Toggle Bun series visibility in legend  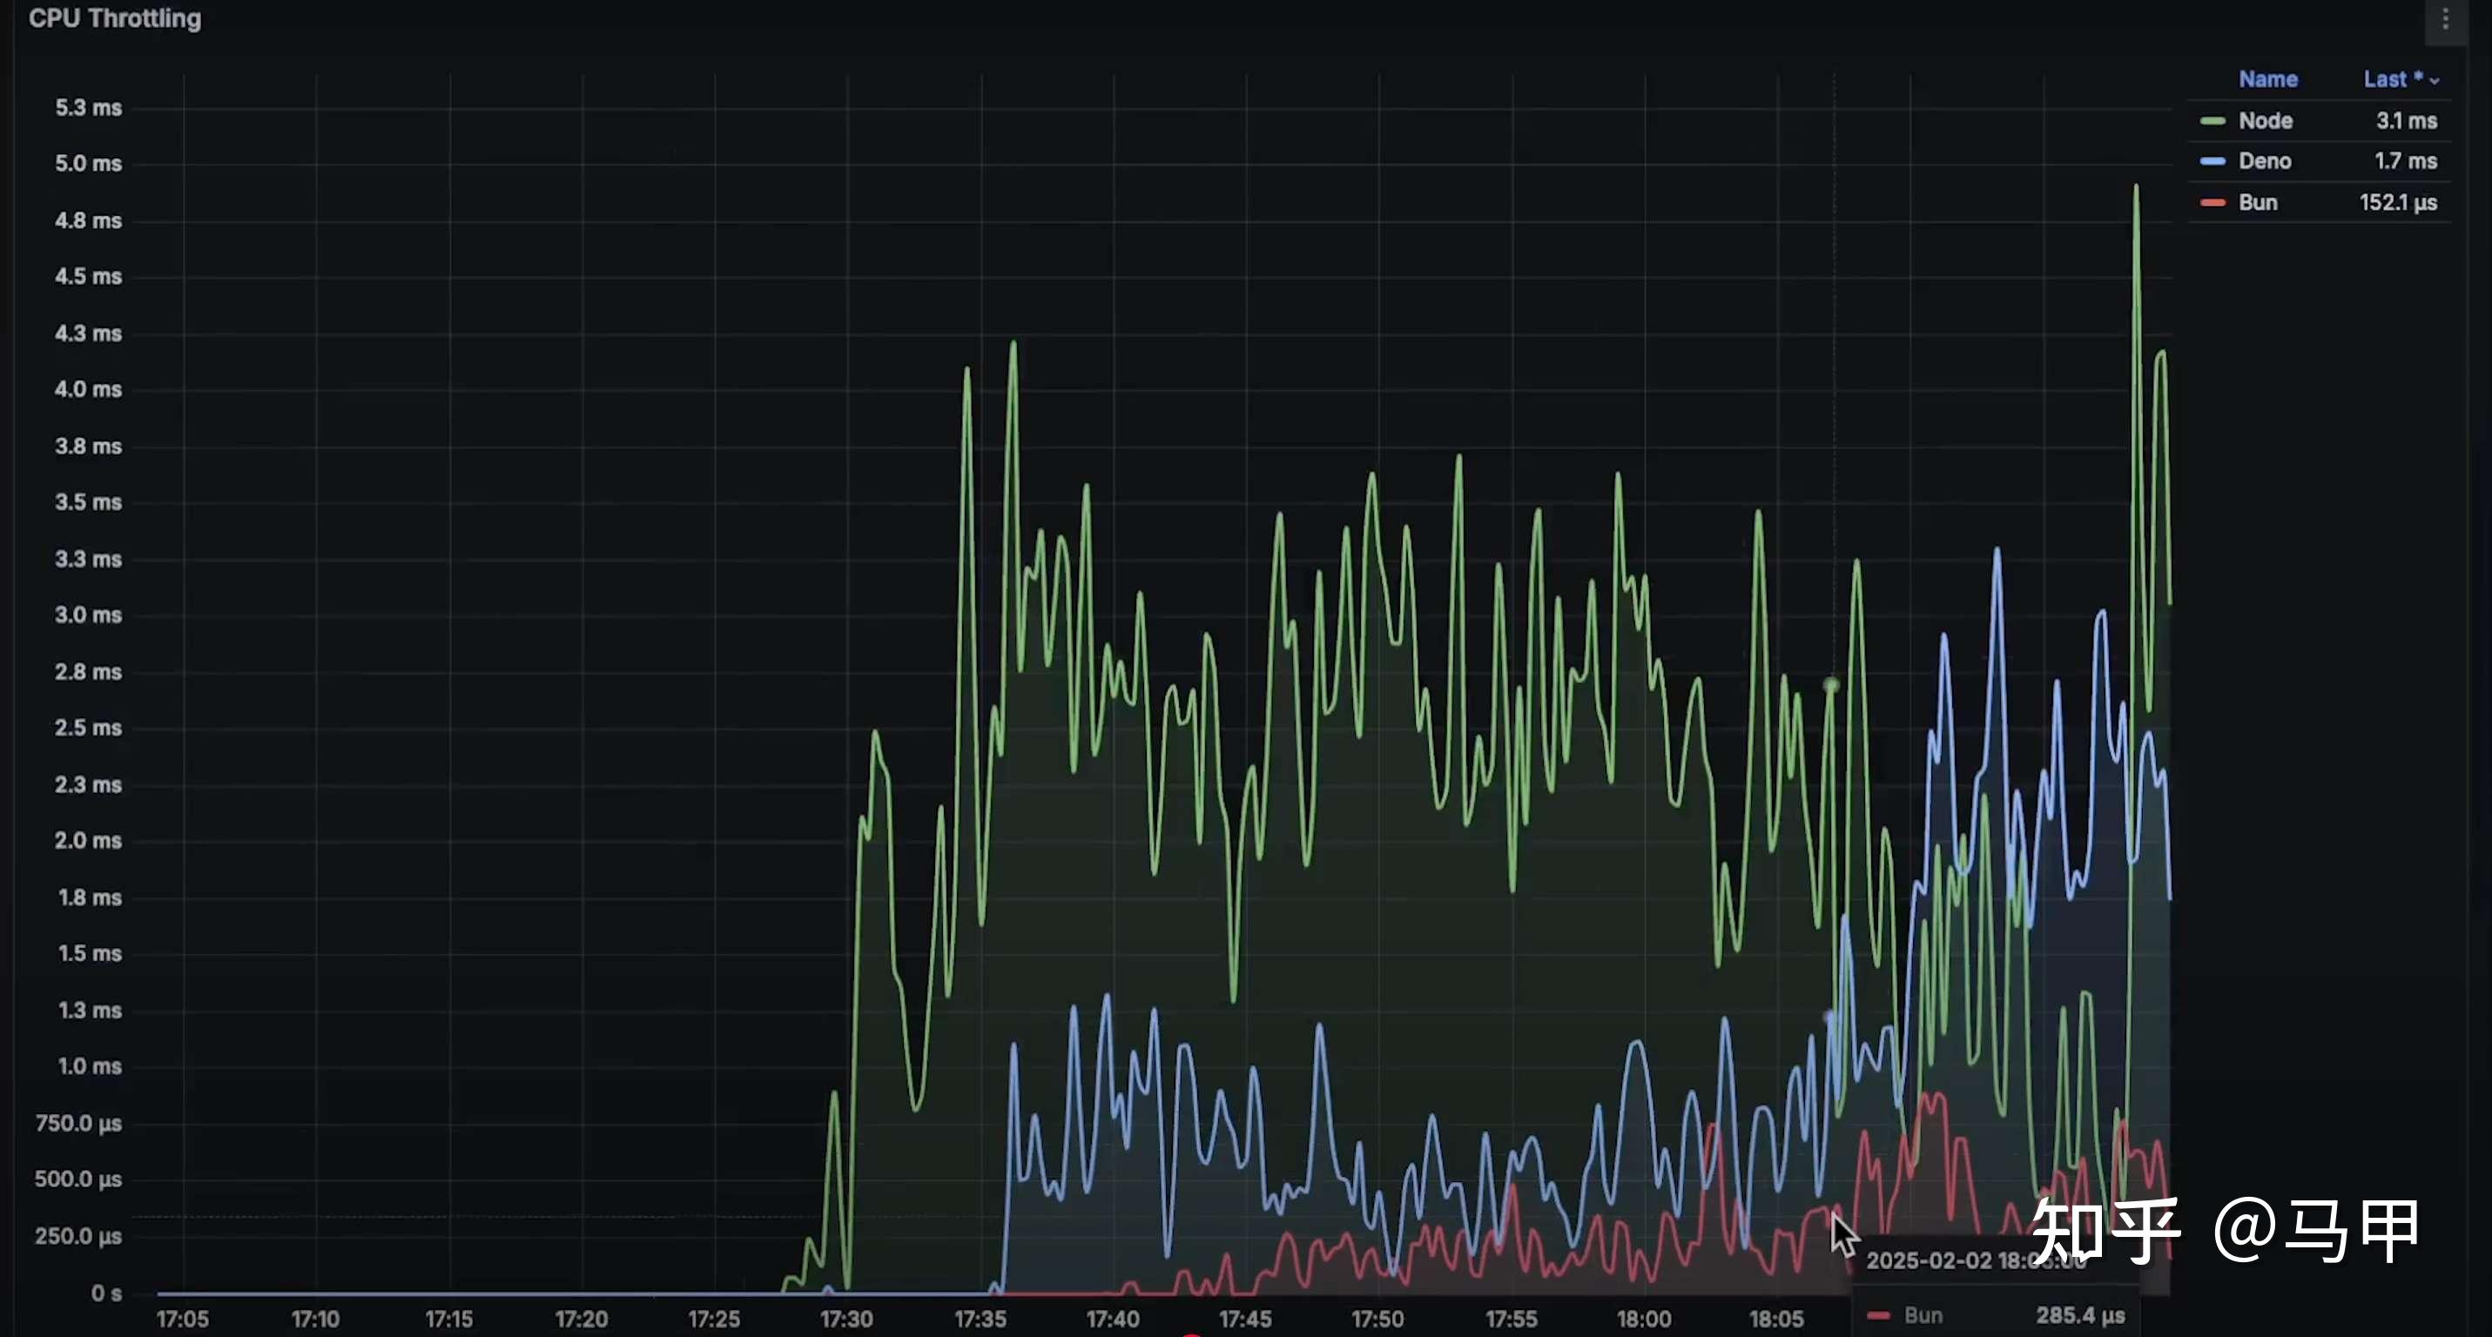(2258, 203)
